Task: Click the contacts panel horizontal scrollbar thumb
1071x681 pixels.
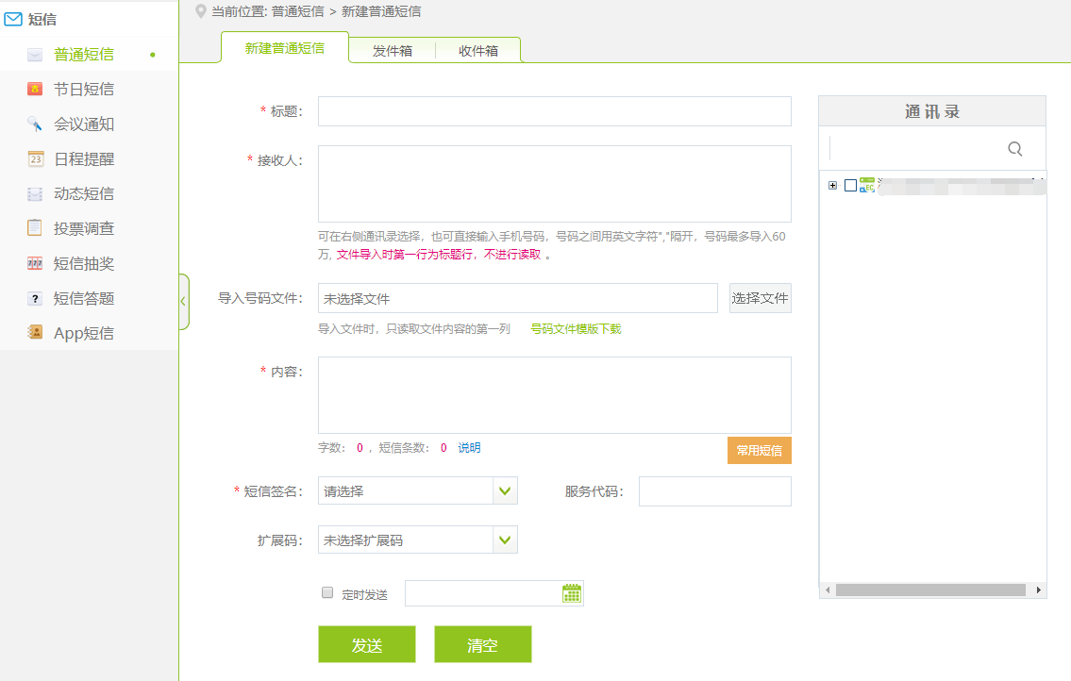Action: pyautogui.click(x=930, y=590)
